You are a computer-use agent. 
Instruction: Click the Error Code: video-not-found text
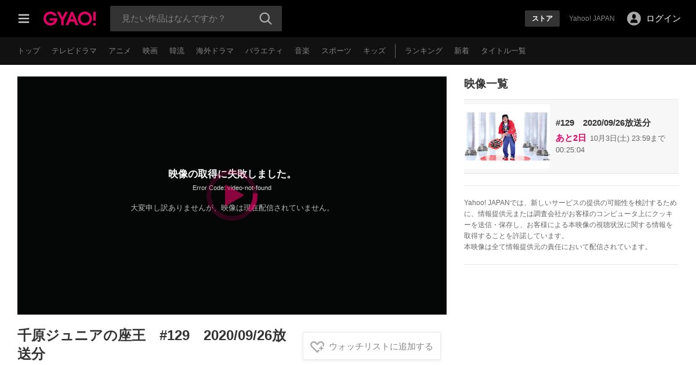coord(232,188)
